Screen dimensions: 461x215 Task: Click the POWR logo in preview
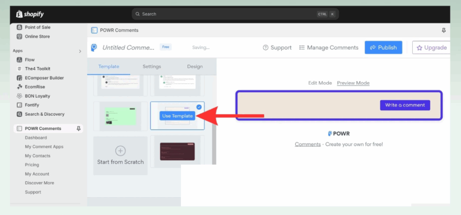[339, 134]
